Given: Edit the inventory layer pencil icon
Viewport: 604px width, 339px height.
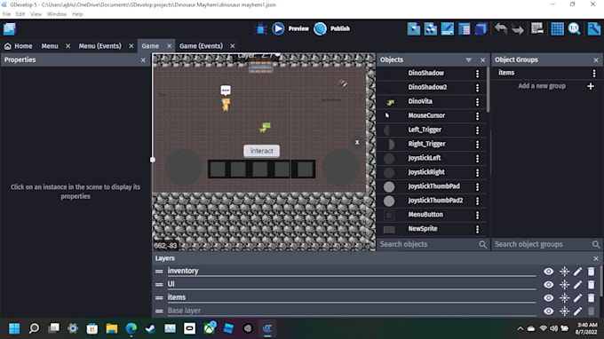Looking at the screenshot, I should [x=577, y=272].
